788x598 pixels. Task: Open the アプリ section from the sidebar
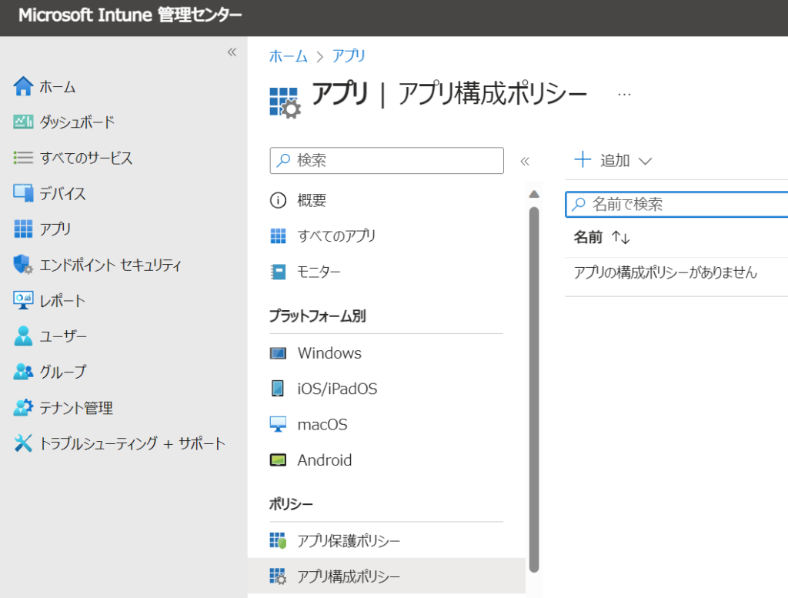click(24, 229)
